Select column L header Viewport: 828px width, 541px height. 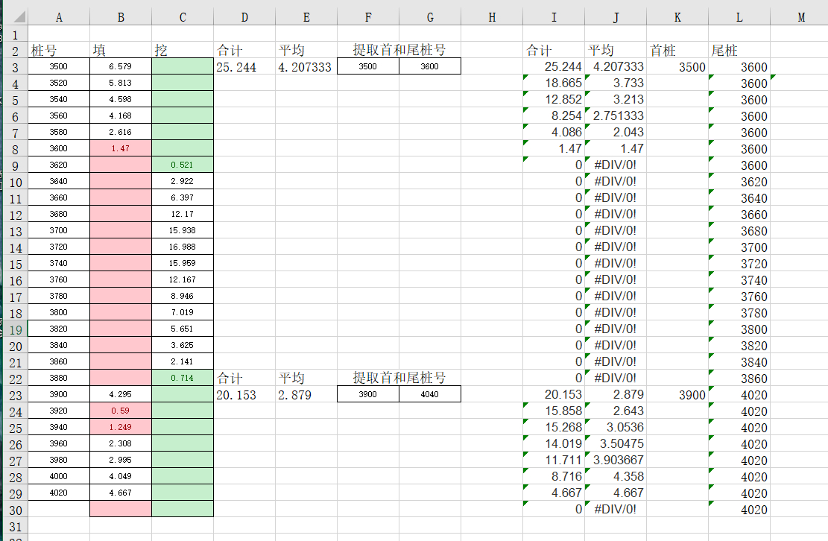click(739, 17)
